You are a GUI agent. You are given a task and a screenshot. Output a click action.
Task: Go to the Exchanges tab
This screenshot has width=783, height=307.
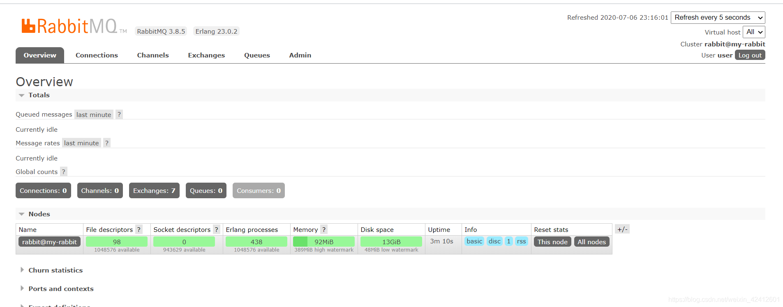[206, 55]
